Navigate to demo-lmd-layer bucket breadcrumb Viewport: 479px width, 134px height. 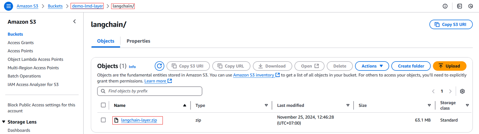[x=87, y=6]
